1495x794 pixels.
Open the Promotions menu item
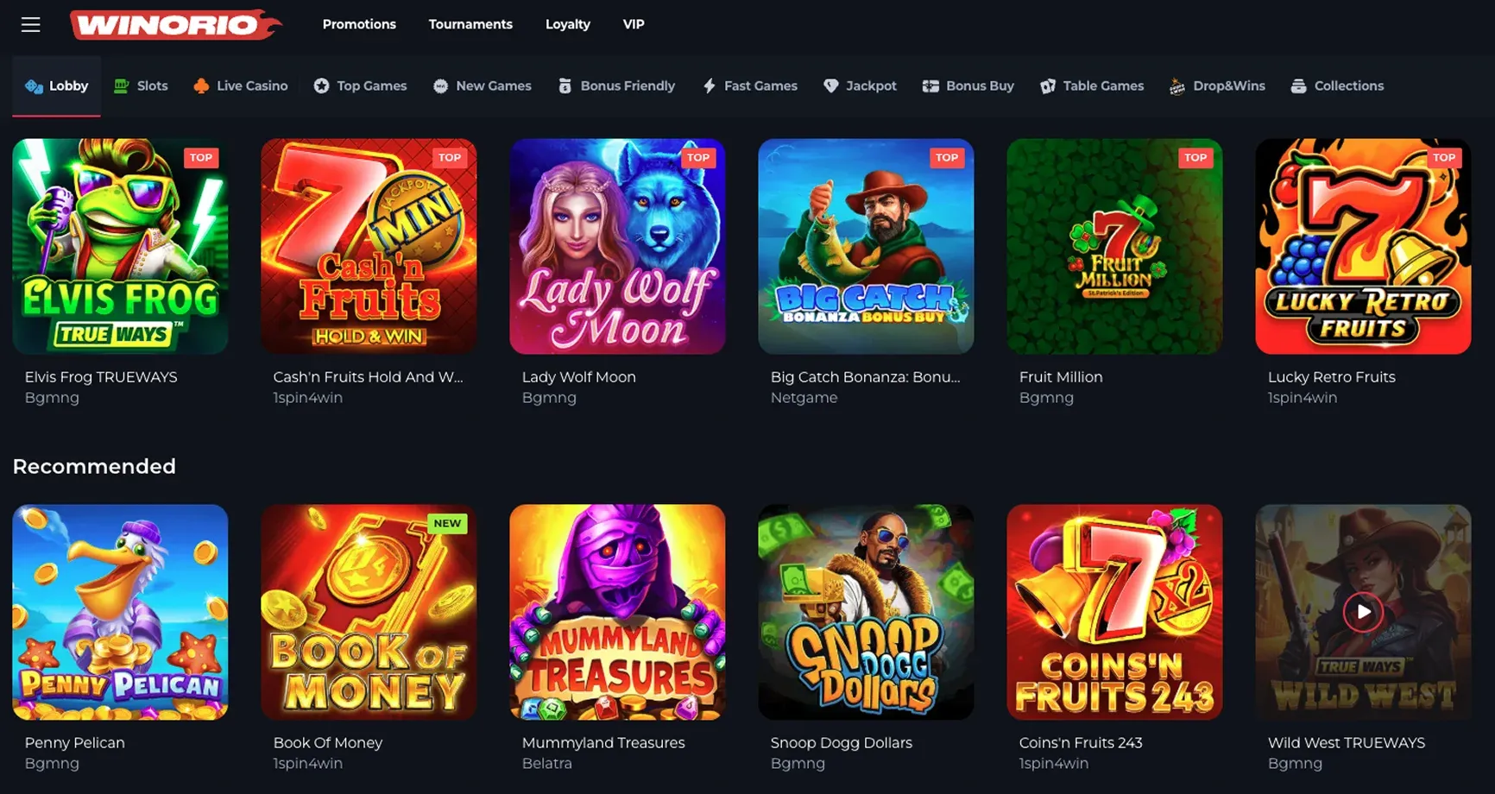point(359,24)
